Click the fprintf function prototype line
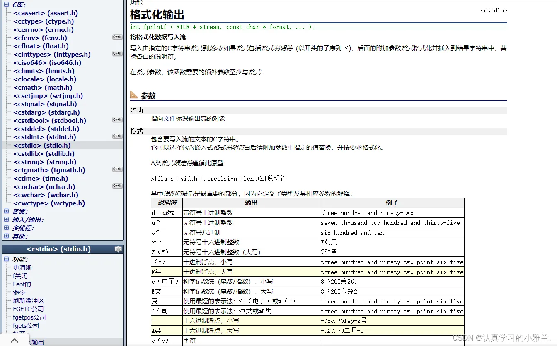 (223, 27)
